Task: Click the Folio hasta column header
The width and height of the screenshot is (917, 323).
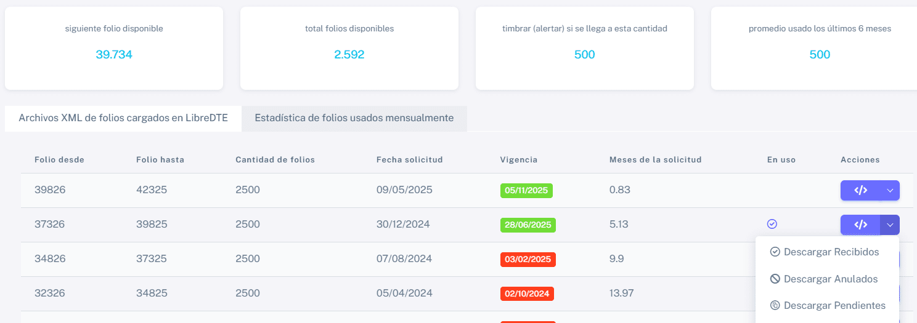Action: 160,159
